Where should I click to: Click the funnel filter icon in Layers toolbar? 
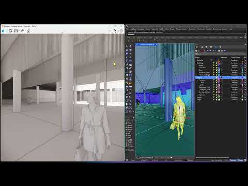tap(216, 51)
